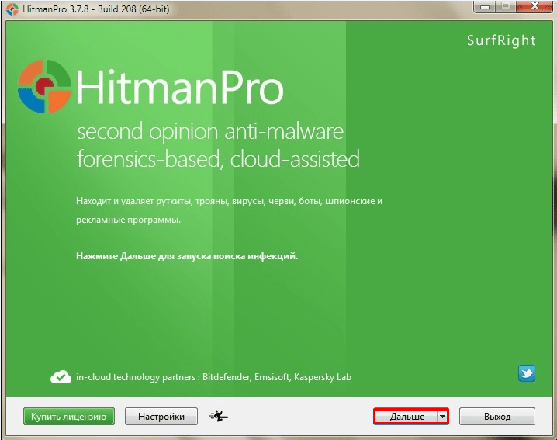This screenshot has width=557, height=440.
Task: Click the 'forensics-based, cloud-assisted' text line
Action: click(217, 160)
